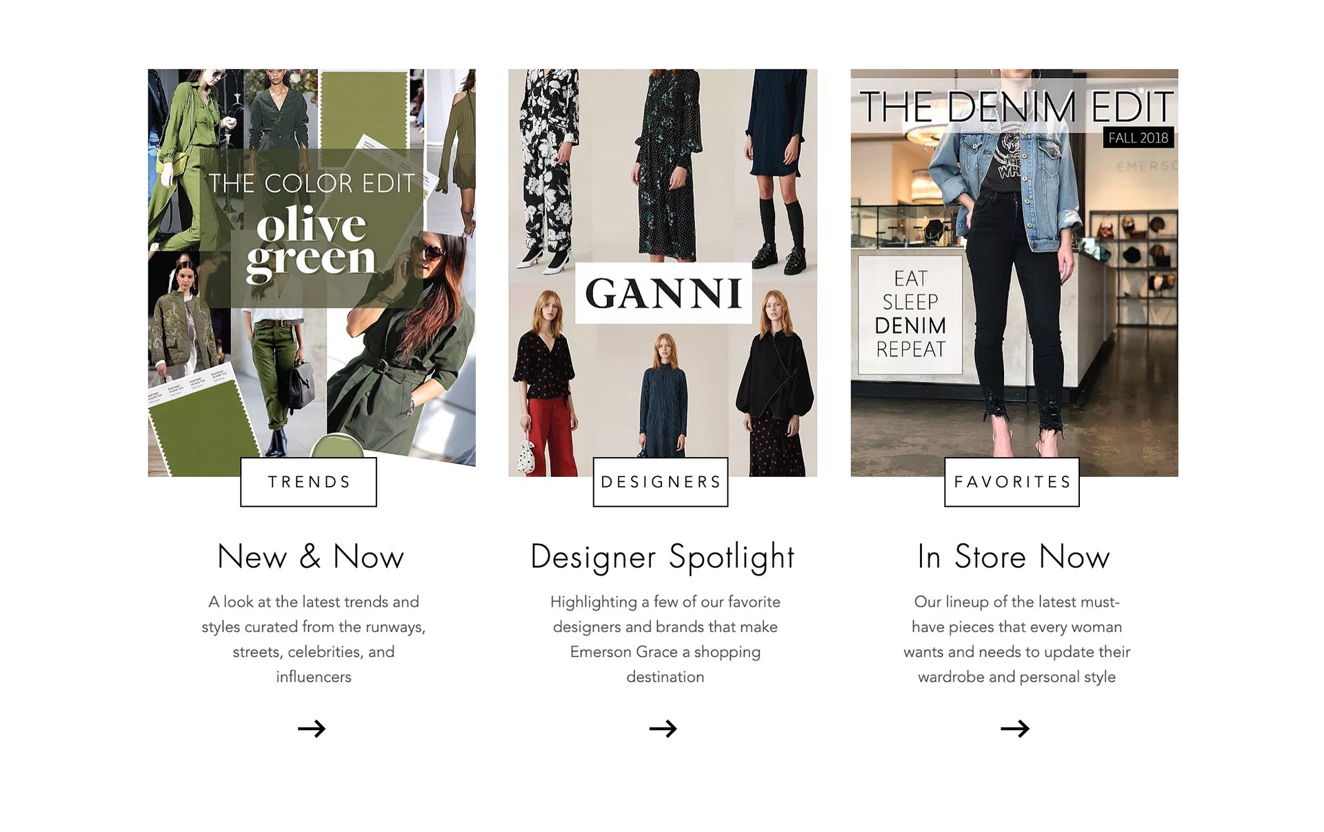Click the Eat Sleep Denim Repeat sign

click(x=910, y=315)
